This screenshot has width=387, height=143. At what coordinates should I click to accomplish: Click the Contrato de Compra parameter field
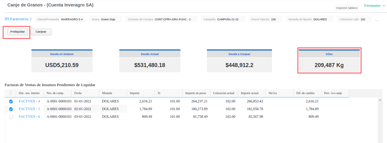[159, 19]
